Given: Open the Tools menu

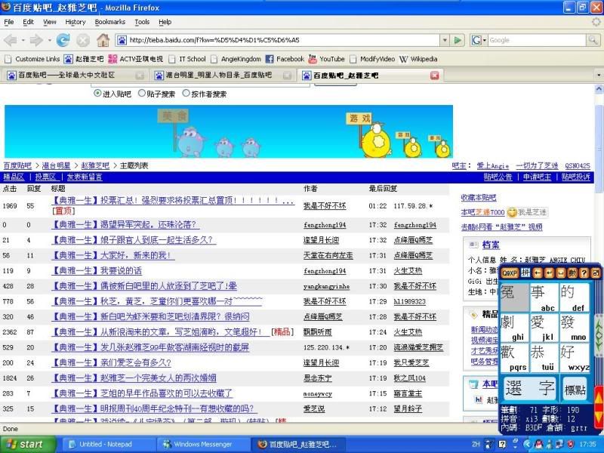Looking at the screenshot, I should pyautogui.click(x=142, y=22).
